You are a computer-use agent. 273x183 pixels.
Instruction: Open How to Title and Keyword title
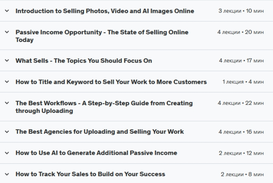pos(111,82)
